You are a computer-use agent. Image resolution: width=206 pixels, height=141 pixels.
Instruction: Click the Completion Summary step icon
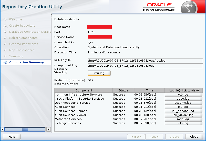pyautogui.click(x=5, y=62)
